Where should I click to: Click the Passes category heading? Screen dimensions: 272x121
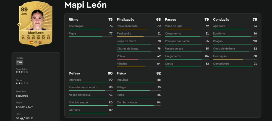(170, 19)
